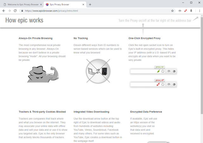Image resolution: width=203 pixels, height=143 pixels.
Task: Click the proxy off tooltip label
Action: tap(160, 80)
